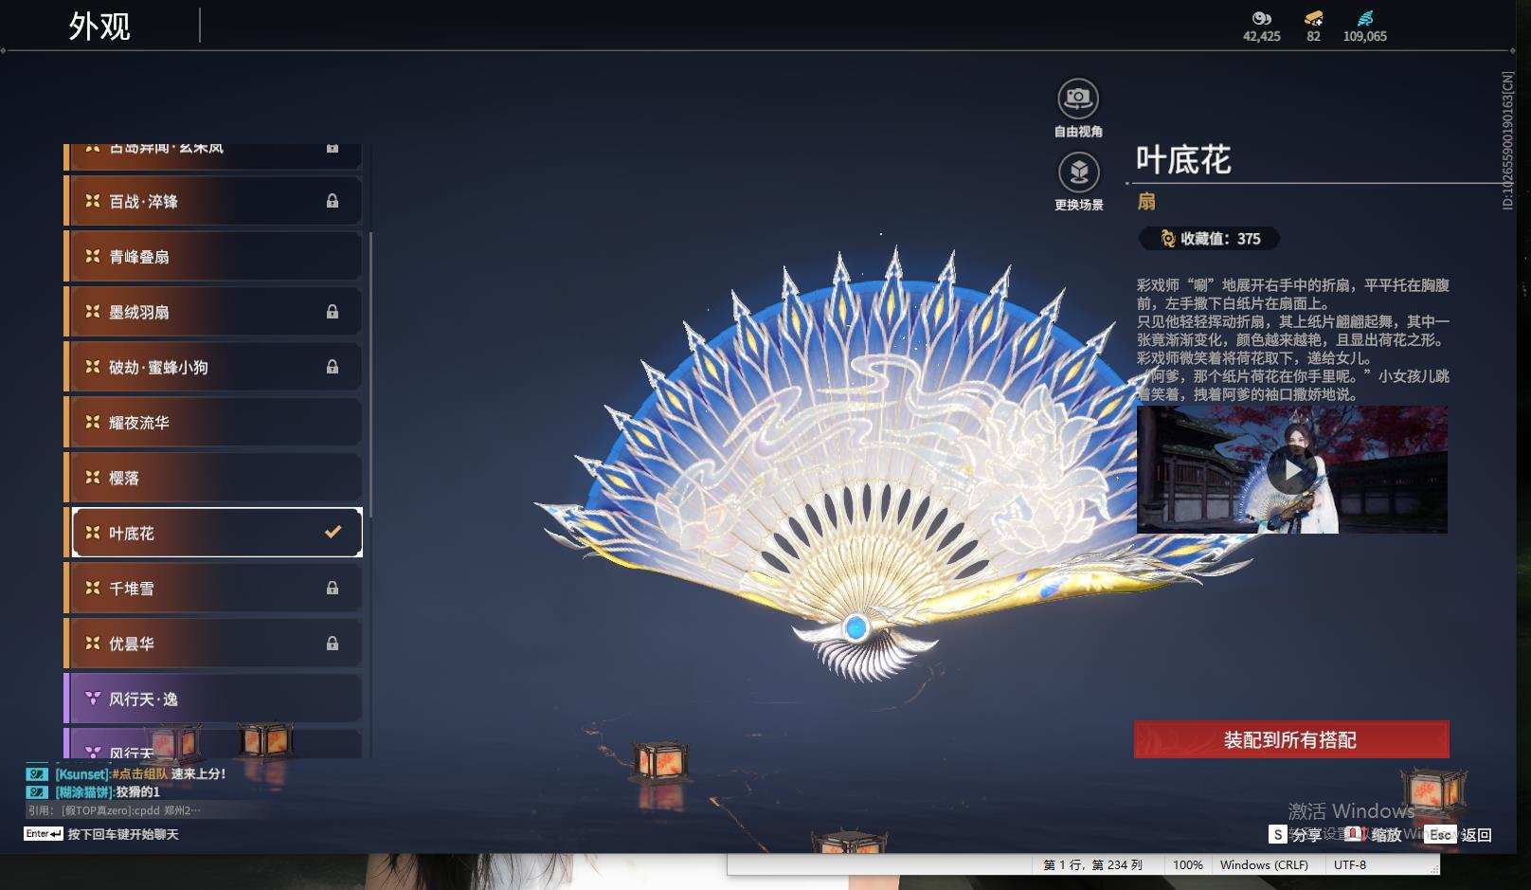Click the collection value 收藏值: 375 badge

pyautogui.click(x=1209, y=239)
